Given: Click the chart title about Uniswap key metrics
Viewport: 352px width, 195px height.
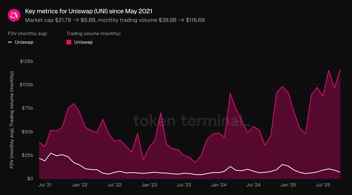Looking at the screenshot, I should (x=89, y=12).
